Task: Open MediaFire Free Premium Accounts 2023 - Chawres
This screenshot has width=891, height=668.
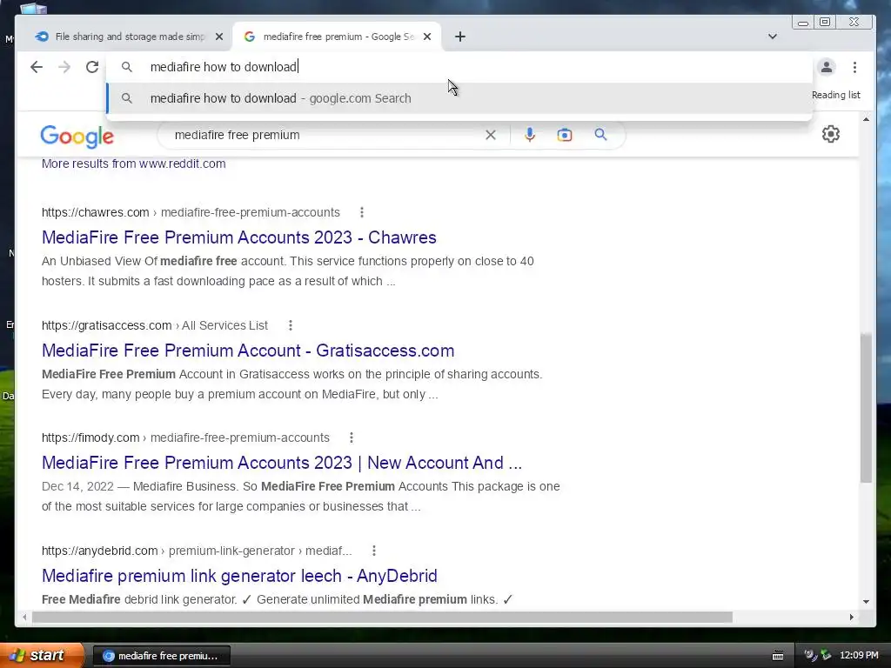Action: click(x=238, y=237)
